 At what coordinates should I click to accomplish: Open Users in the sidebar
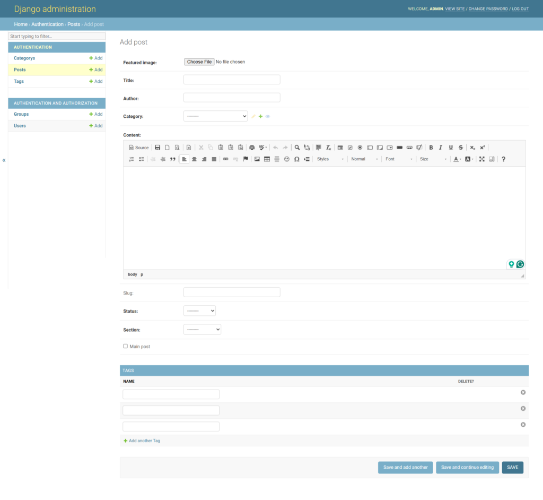(x=20, y=126)
